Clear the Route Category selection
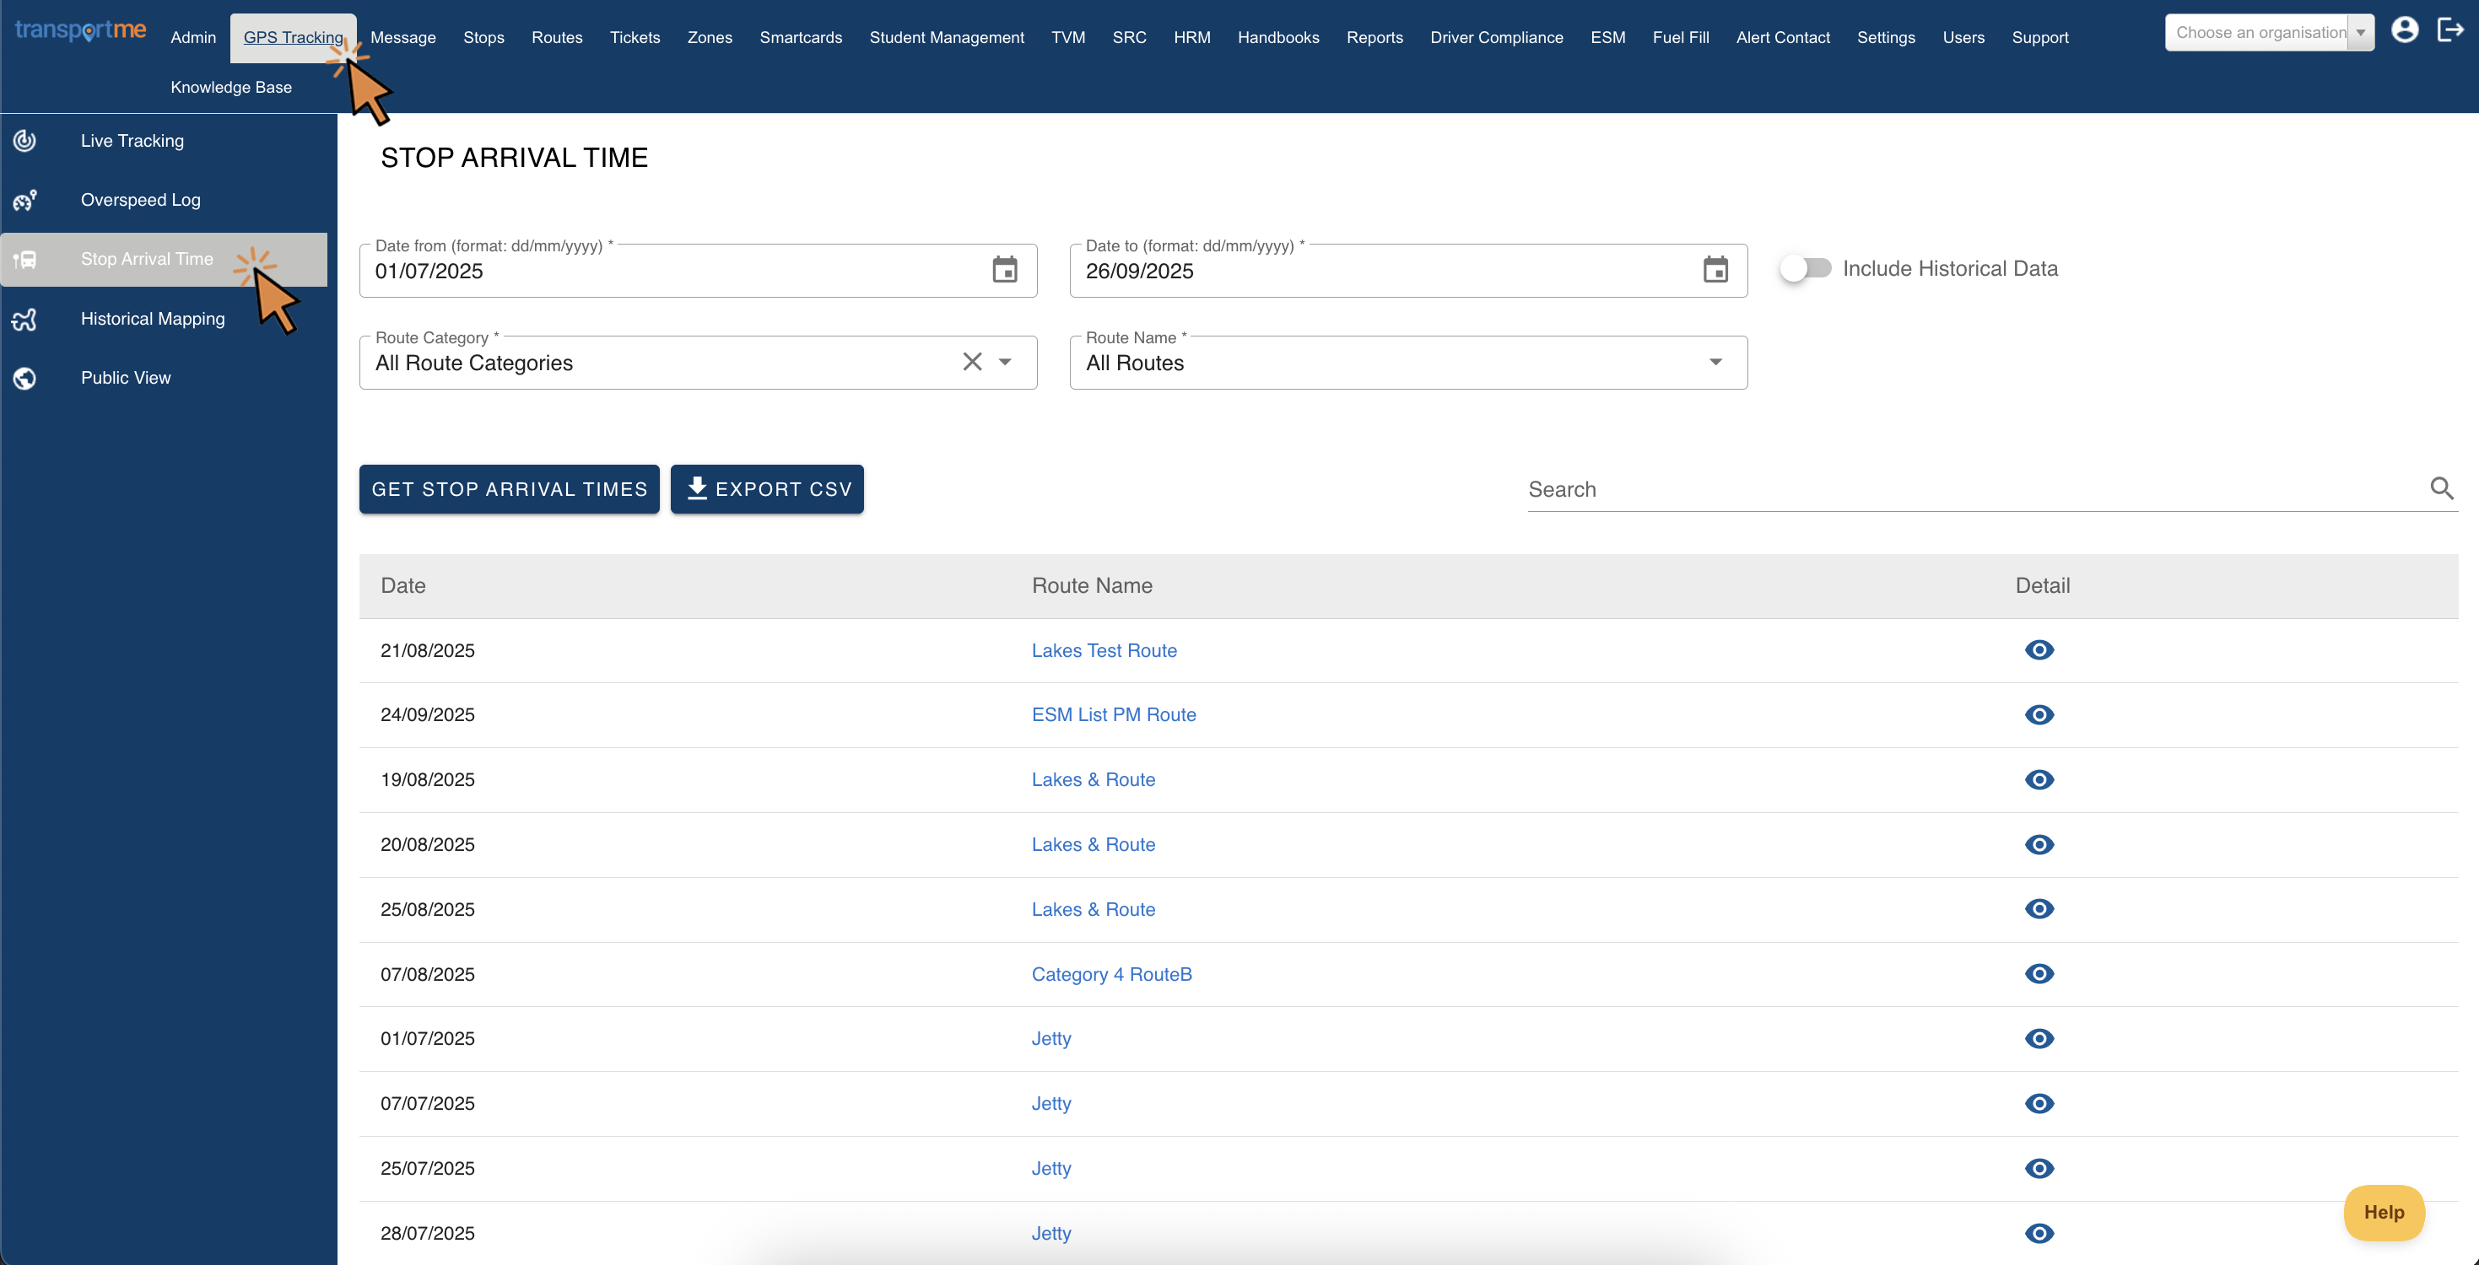 click(x=972, y=362)
